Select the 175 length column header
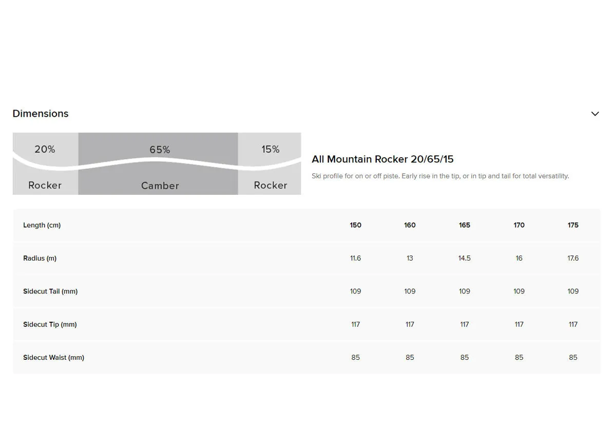 pos(573,225)
